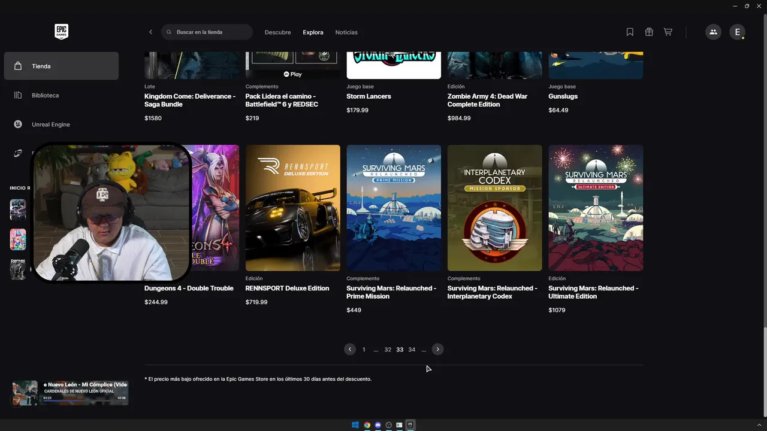The image size is (767, 431).
Task: Open Discord from the taskbar
Action: 378,425
